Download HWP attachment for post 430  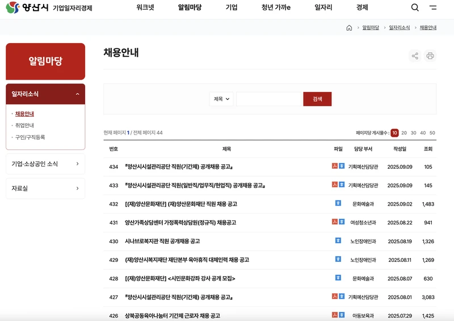click(338, 240)
